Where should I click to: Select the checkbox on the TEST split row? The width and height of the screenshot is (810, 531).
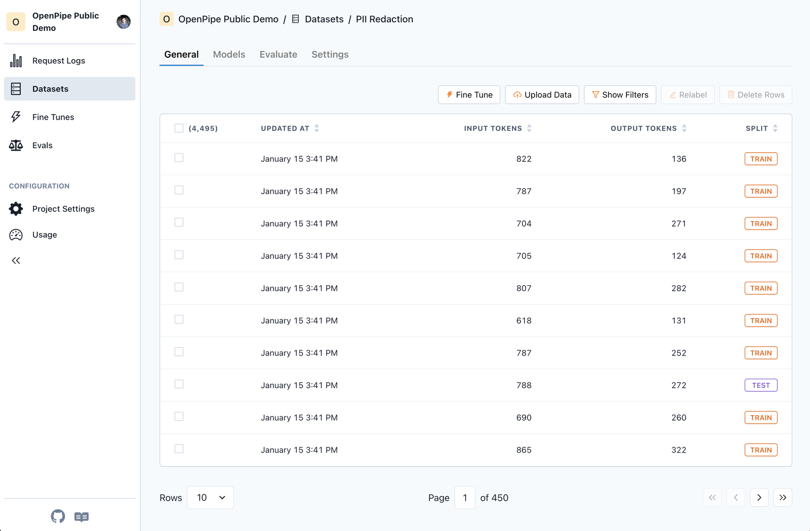pos(179,384)
